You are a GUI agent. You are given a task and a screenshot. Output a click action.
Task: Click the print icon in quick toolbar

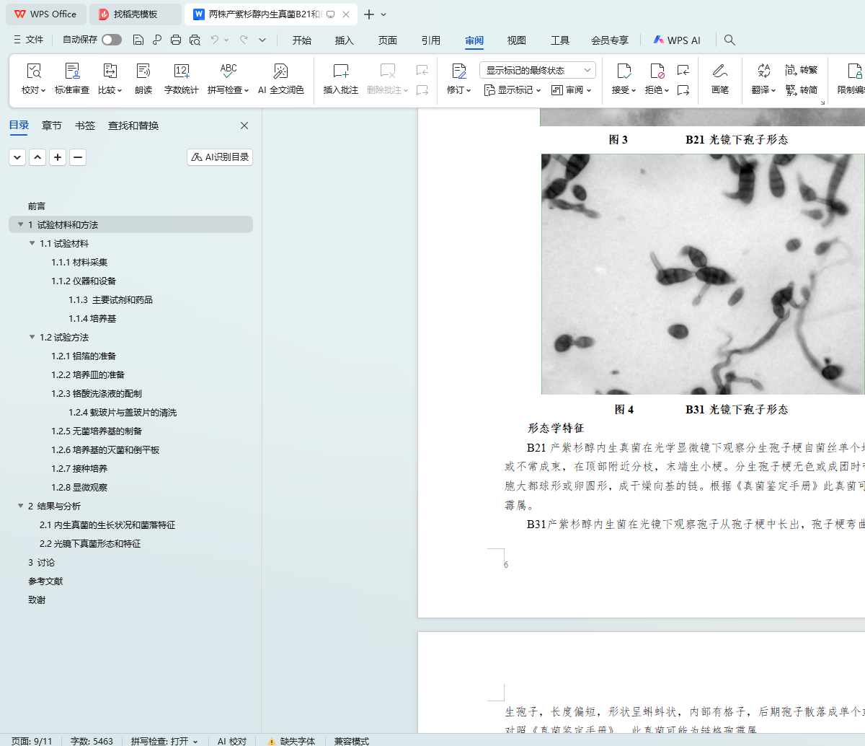pyautogui.click(x=176, y=40)
